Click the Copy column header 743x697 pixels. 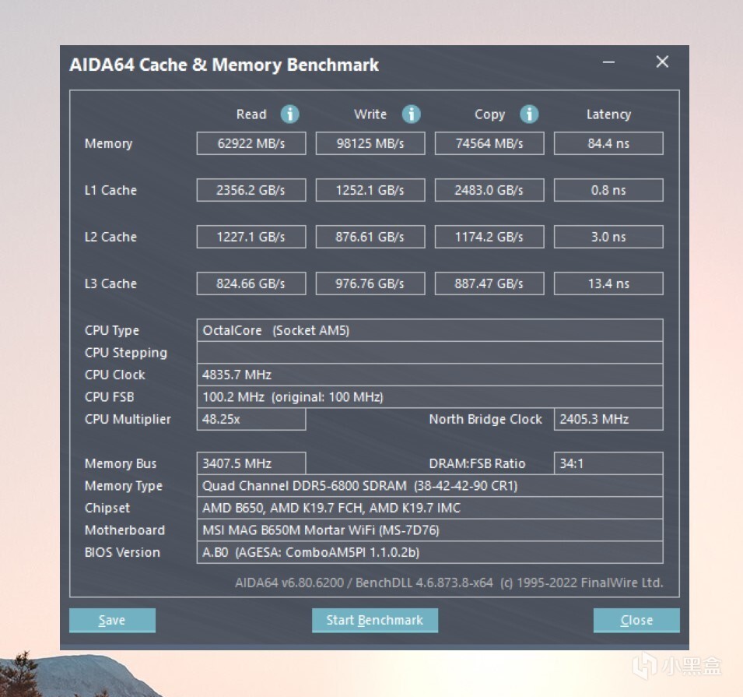[x=489, y=114]
